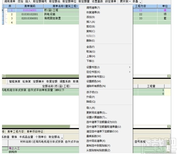The height and width of the screenshot is (154, 177).
Task: Click the 单位 column header
Action: coord(165,6)
